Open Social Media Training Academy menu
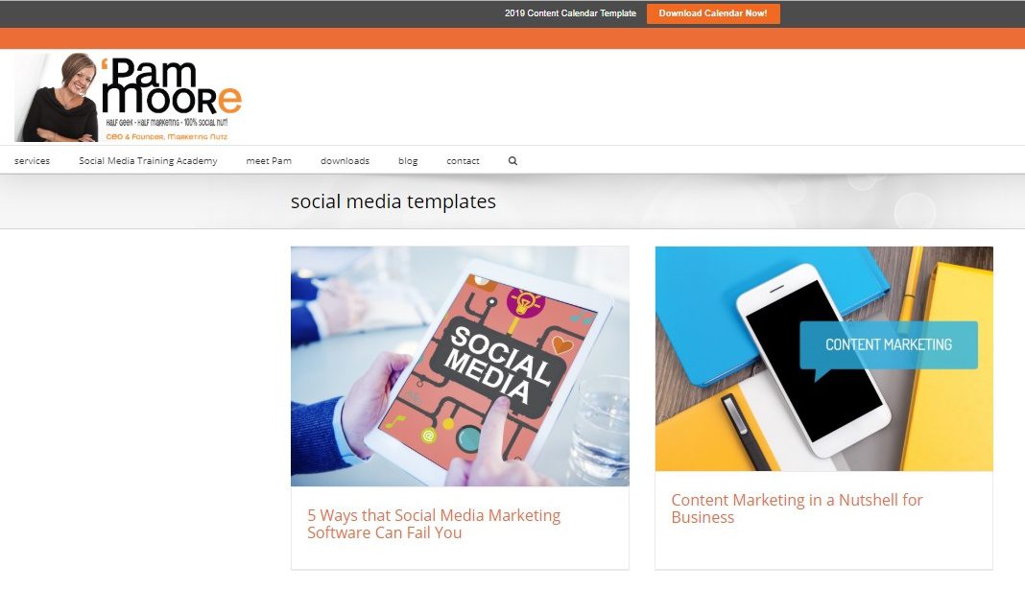 [149, 161]
